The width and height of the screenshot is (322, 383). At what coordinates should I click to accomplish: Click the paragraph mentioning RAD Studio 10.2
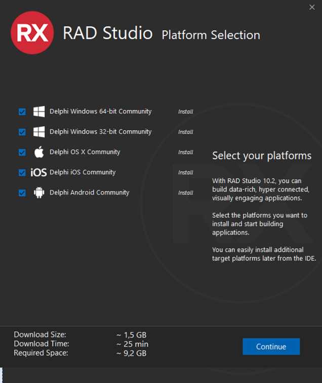[261, 189]
